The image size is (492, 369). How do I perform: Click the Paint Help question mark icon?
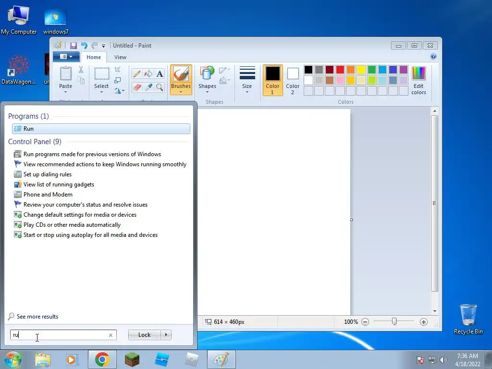433,57
